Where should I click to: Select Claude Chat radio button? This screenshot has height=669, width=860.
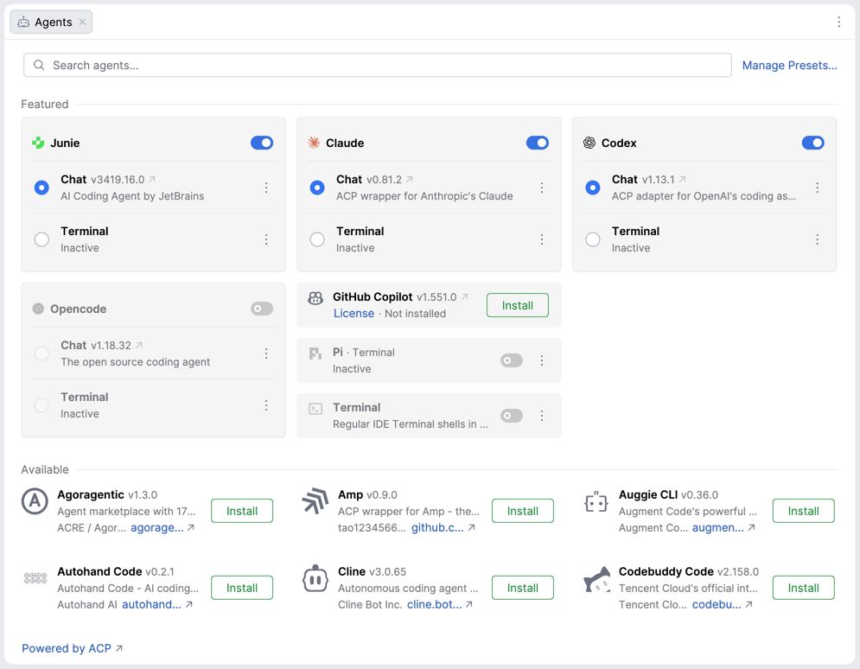[x=317, y=188]
